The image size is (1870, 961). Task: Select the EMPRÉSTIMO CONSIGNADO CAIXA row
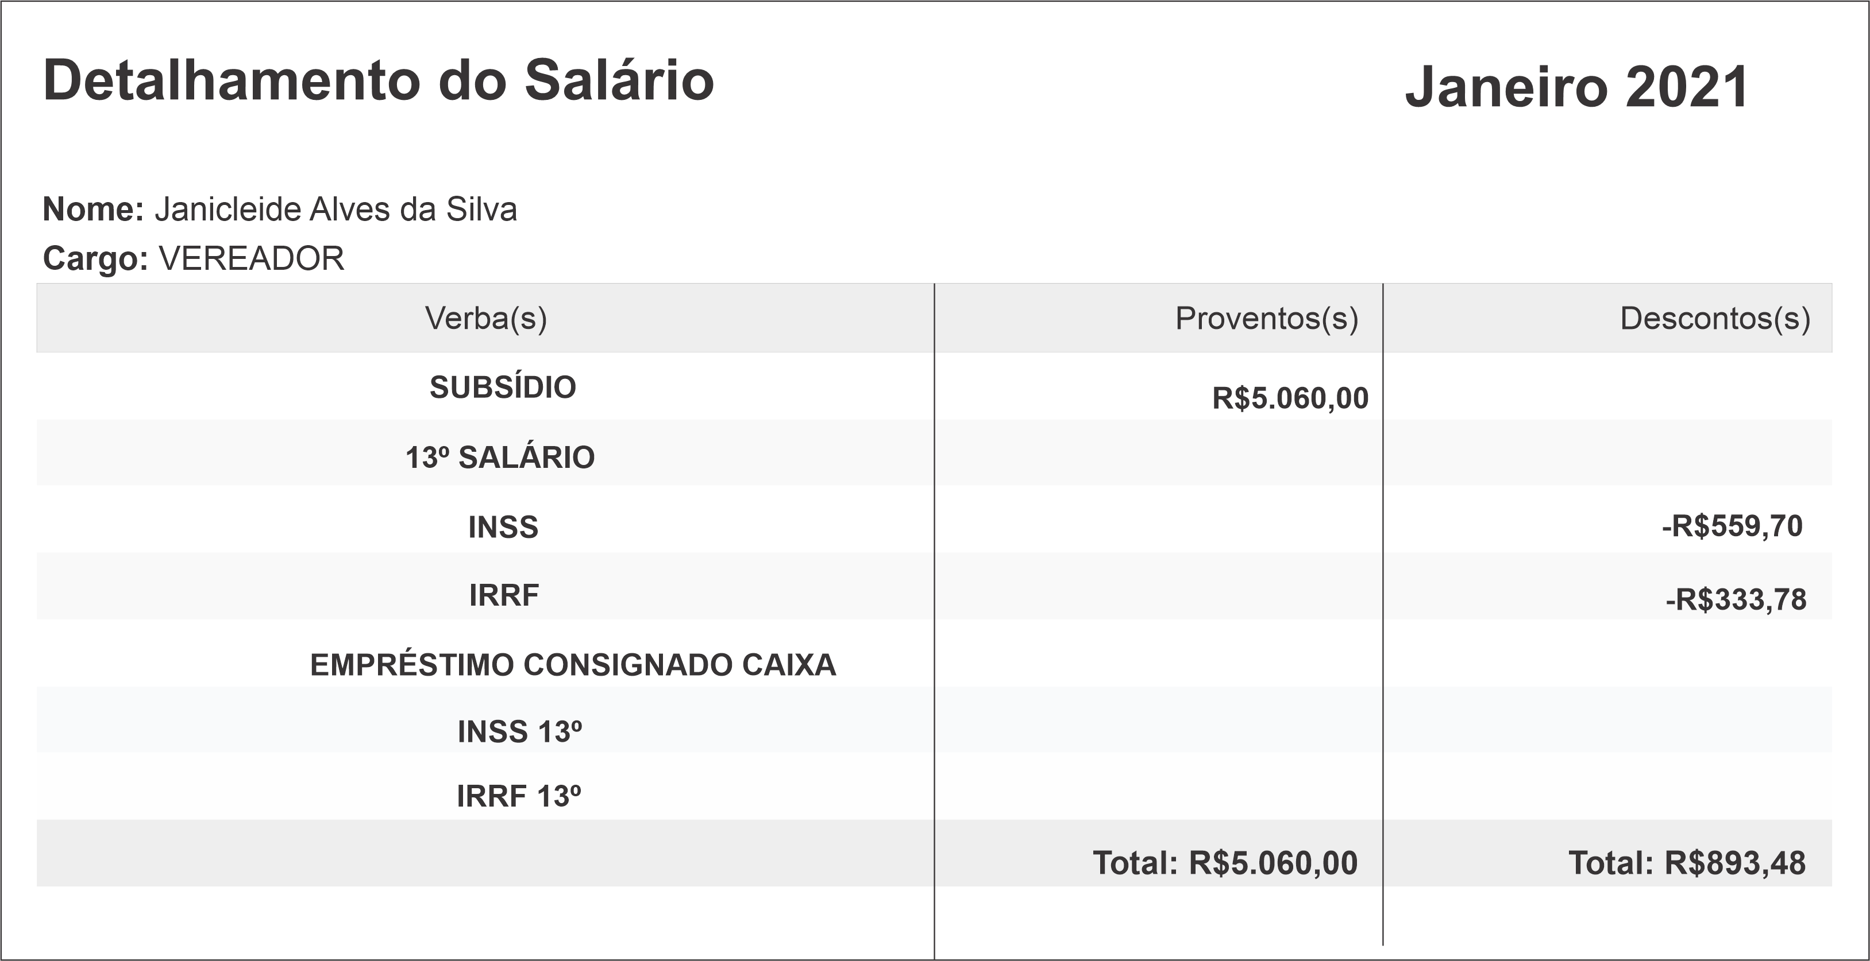click(x=573, y=665)
